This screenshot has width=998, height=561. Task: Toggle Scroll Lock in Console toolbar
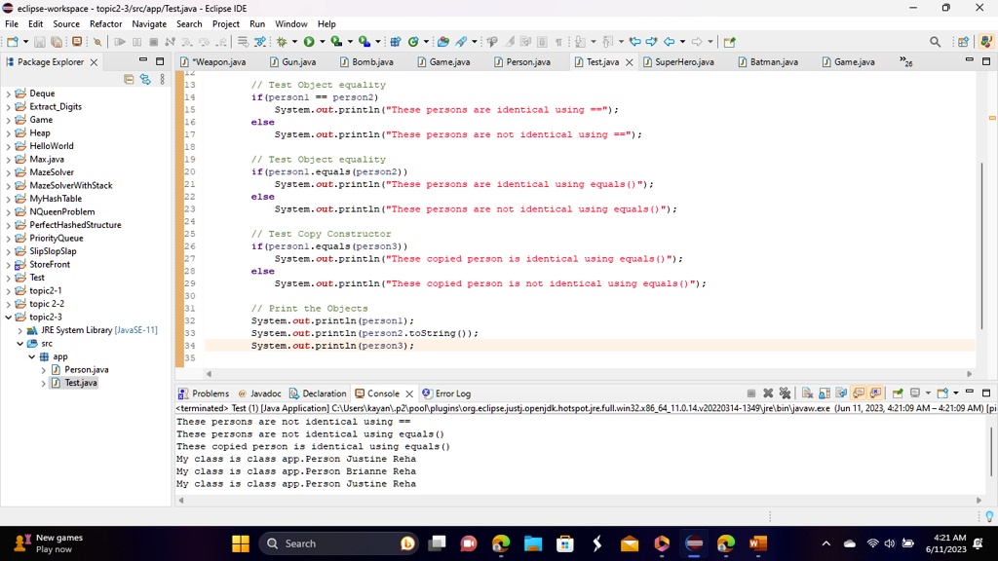[825, 393]
